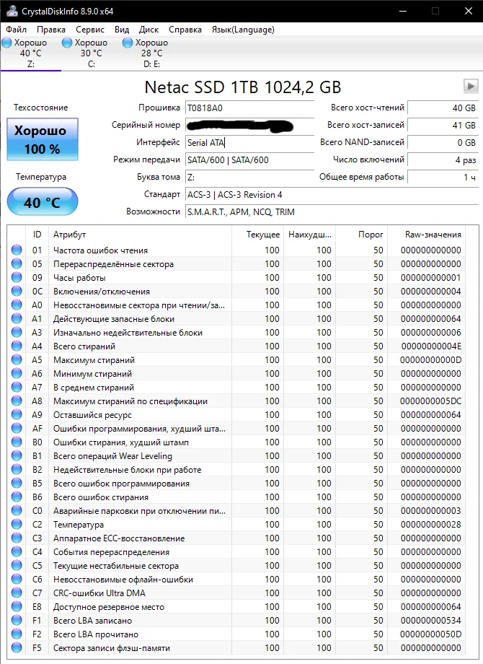
Task: Open the Диск menu
Action: [149, 30]
